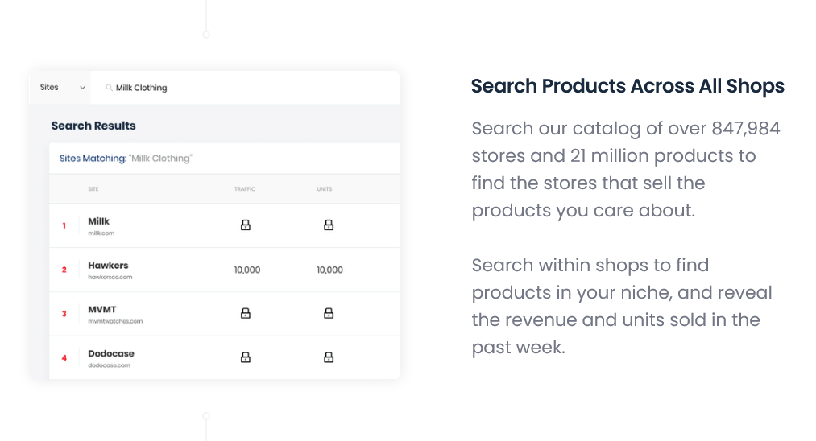
Task: Sort by the Traffic column header
Action: (x=245, y=189)
